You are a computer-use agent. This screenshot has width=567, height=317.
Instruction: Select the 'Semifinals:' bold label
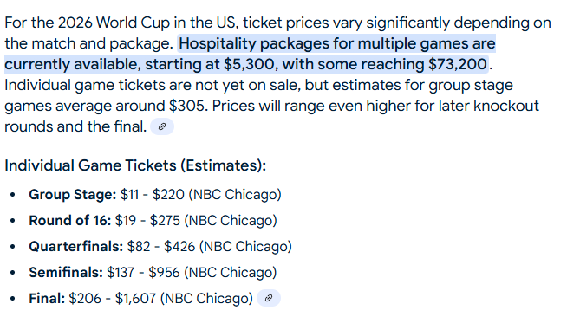click(66, 273)
